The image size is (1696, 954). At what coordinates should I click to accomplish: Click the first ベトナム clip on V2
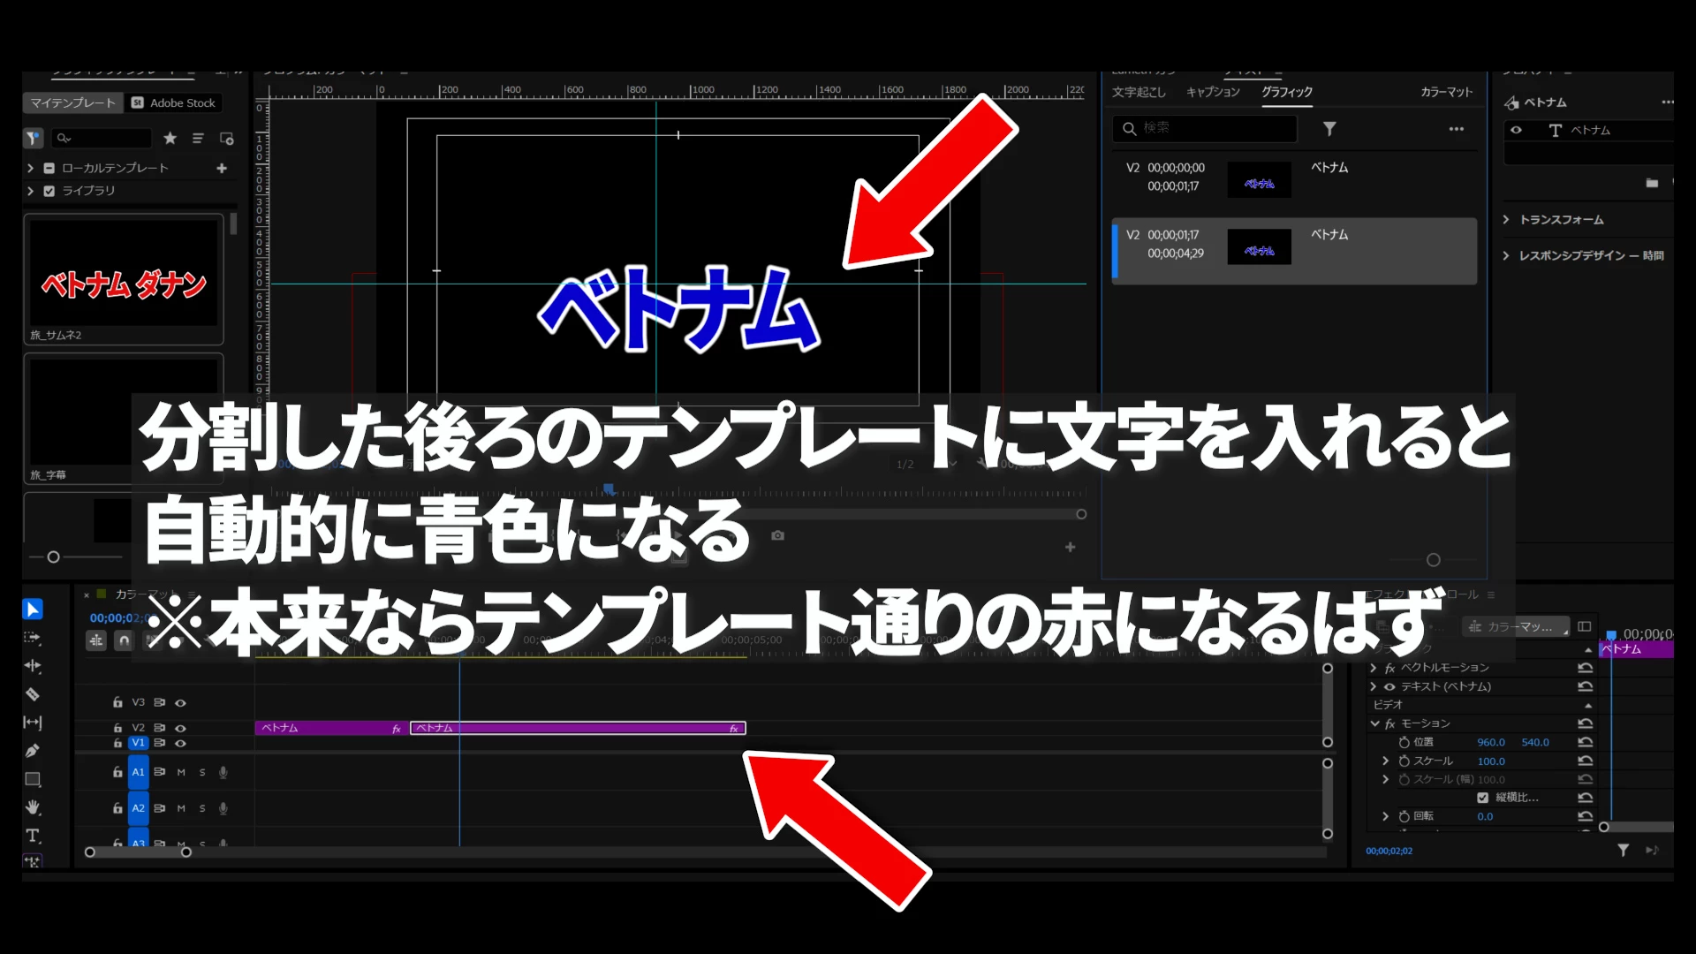(331, 728)
